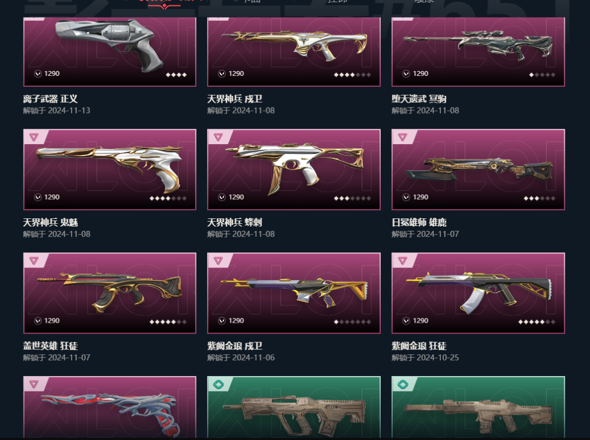Select the active red-underlined tab at top
Screen dimensions: 590x440
click(164, 2)
